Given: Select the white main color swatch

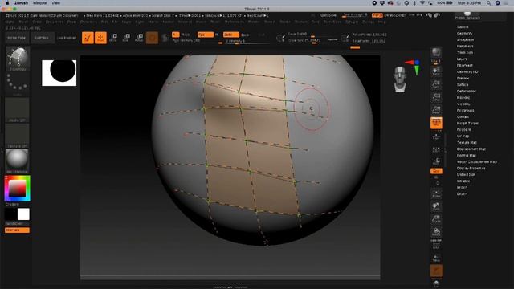Looking at the screenshot, I should 23,214.
